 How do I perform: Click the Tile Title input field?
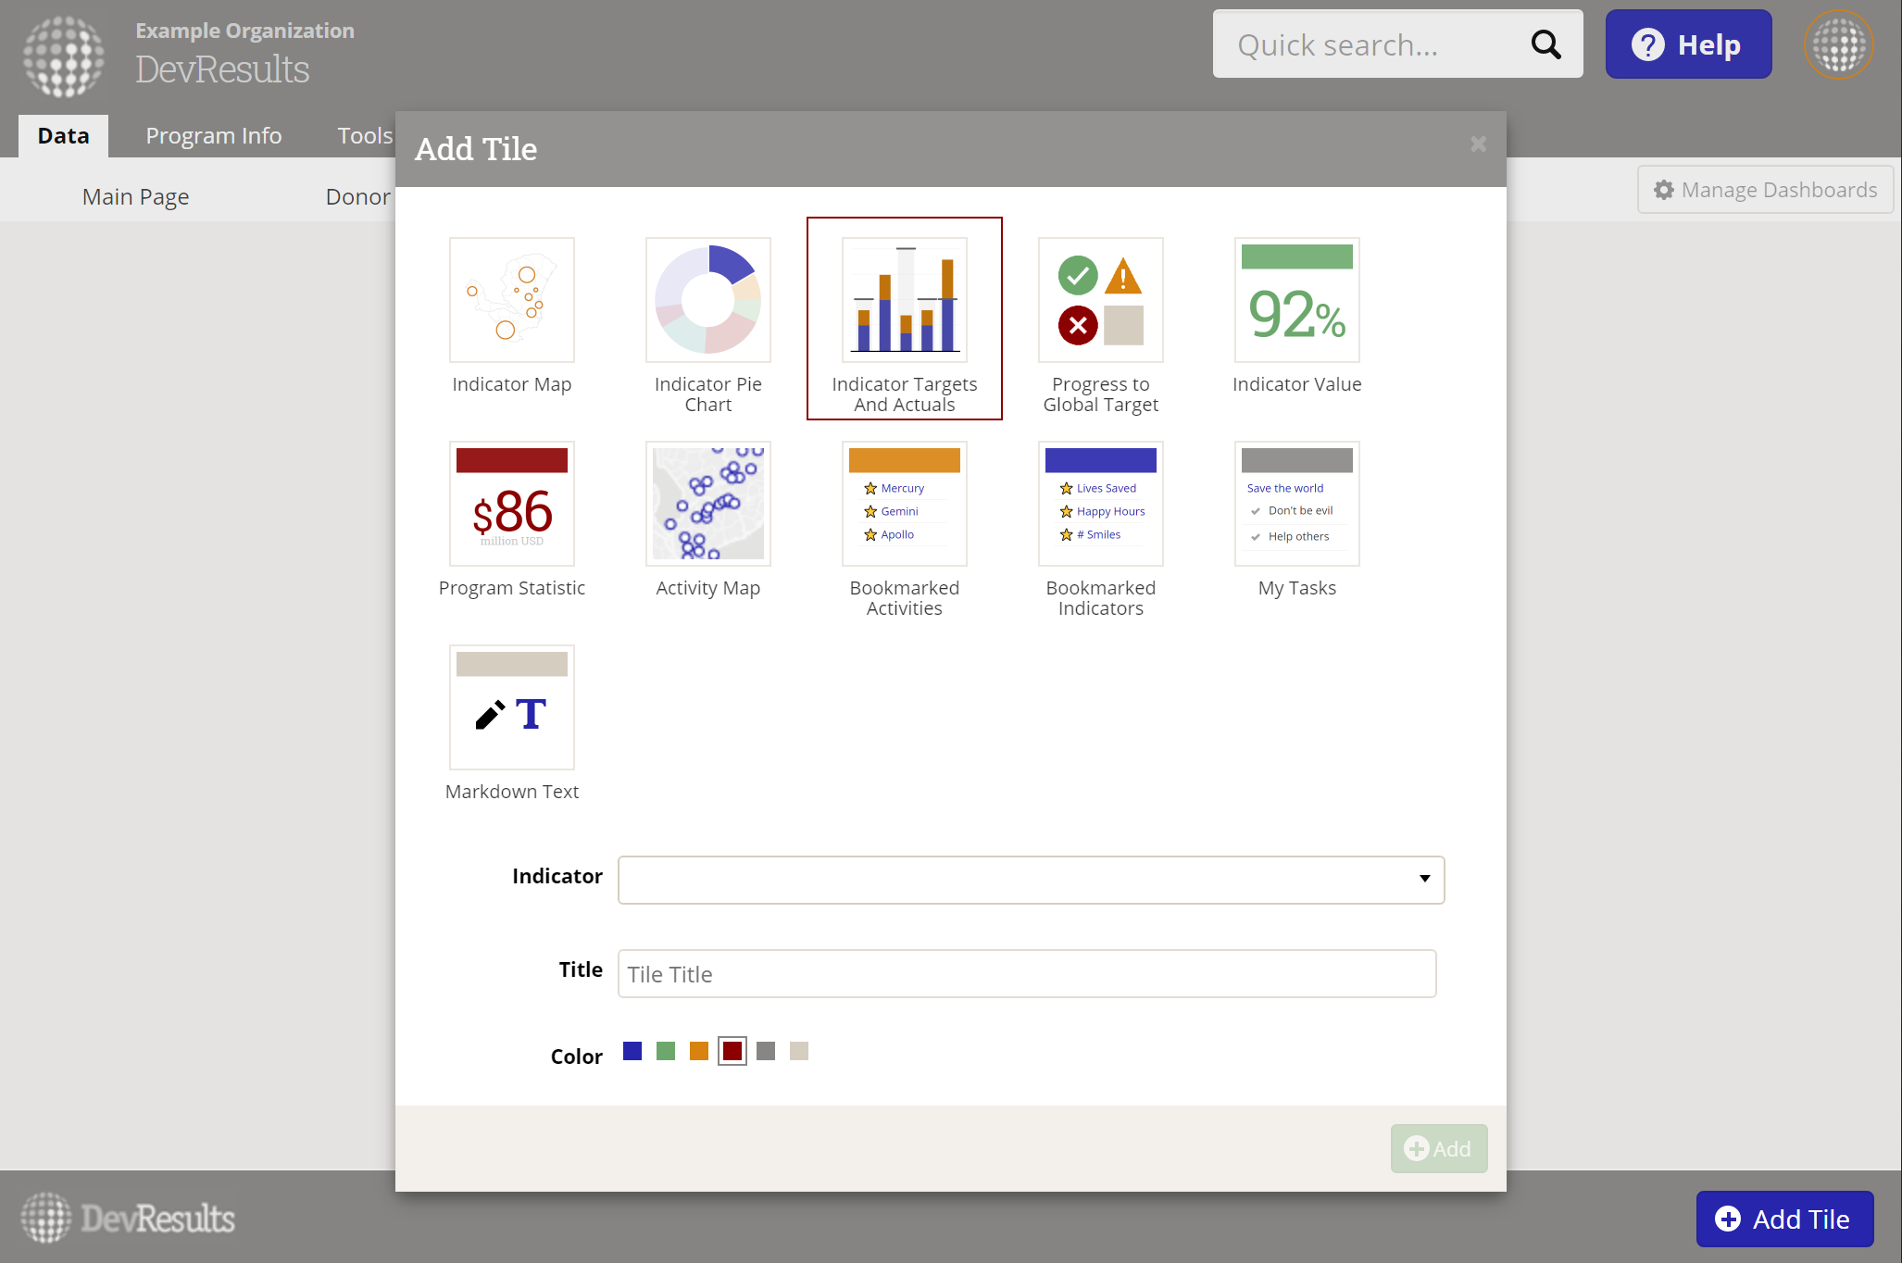1026,973
